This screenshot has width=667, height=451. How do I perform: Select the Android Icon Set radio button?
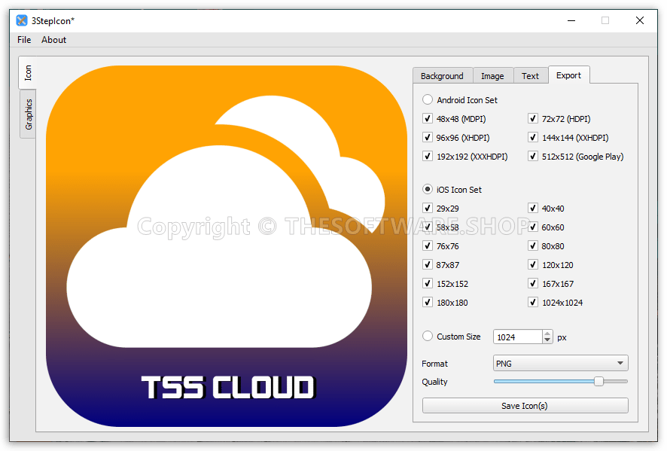click(428, 99)
